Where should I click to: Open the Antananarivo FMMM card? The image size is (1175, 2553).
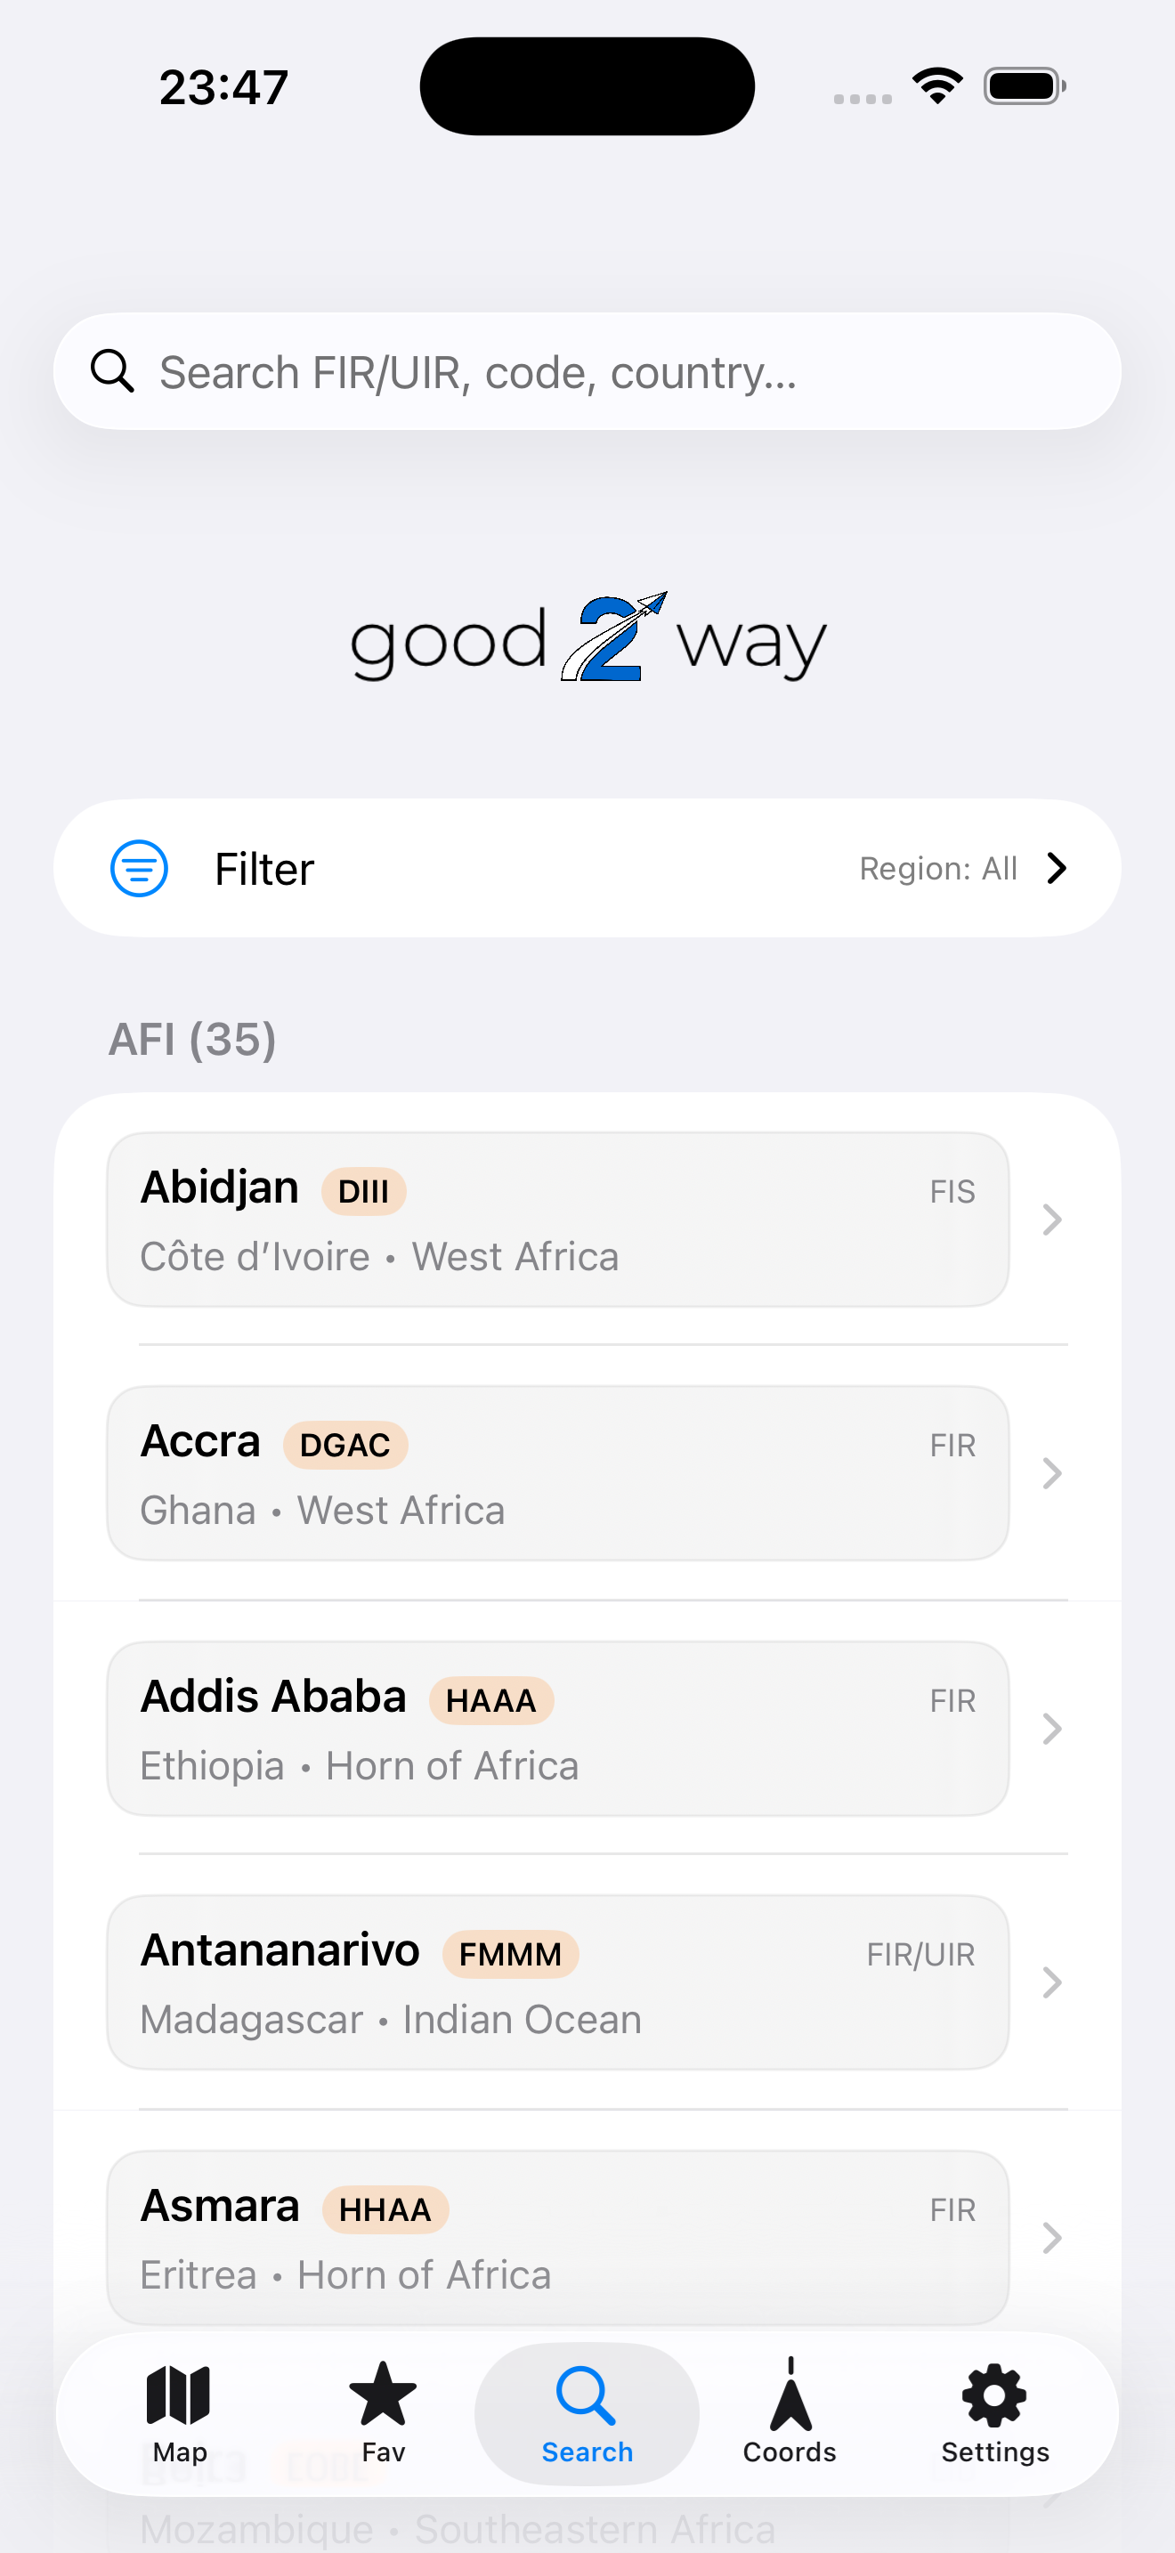tap(558, 1982)
